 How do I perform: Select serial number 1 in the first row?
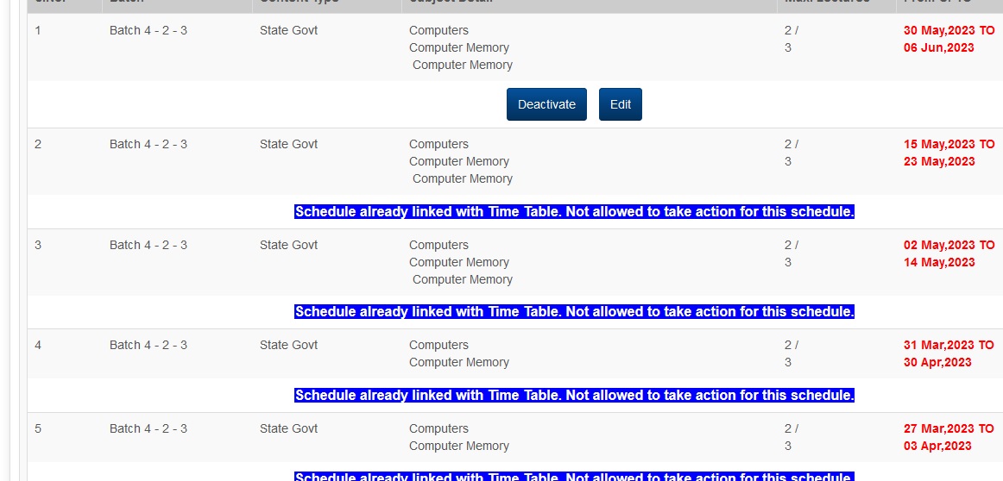(x=38, y=31)
